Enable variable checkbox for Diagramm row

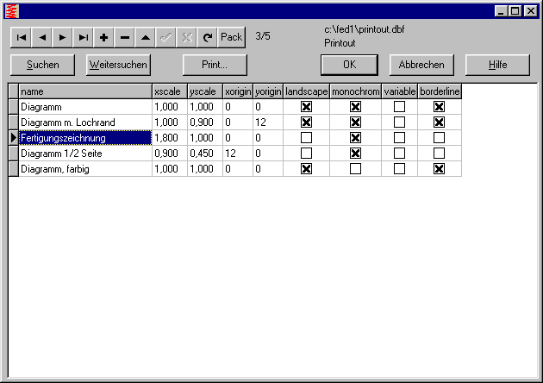click(399, 107)
